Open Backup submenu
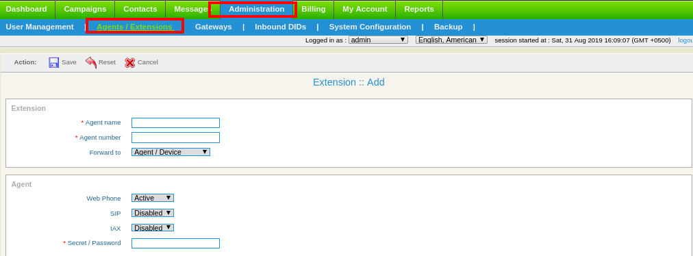Viewport: 693px width, 256px height. [448, 27]
